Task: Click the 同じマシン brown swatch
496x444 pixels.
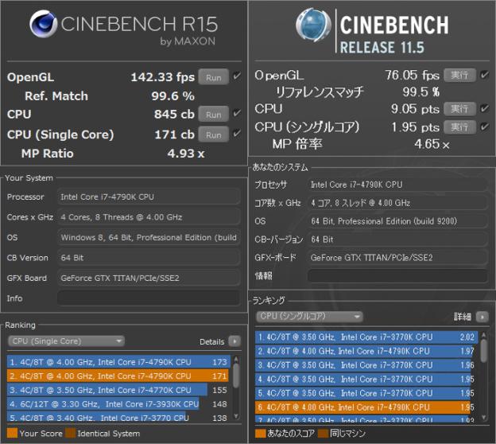Action: tap(323, 433)
